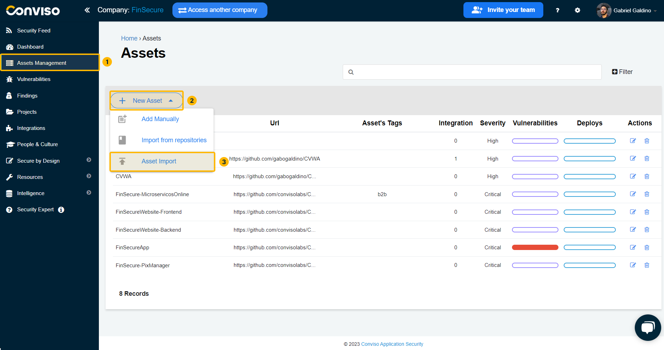Open Findings in the sidebar
The width and height of the screenshot is (664, 350).
pos(27,96)
